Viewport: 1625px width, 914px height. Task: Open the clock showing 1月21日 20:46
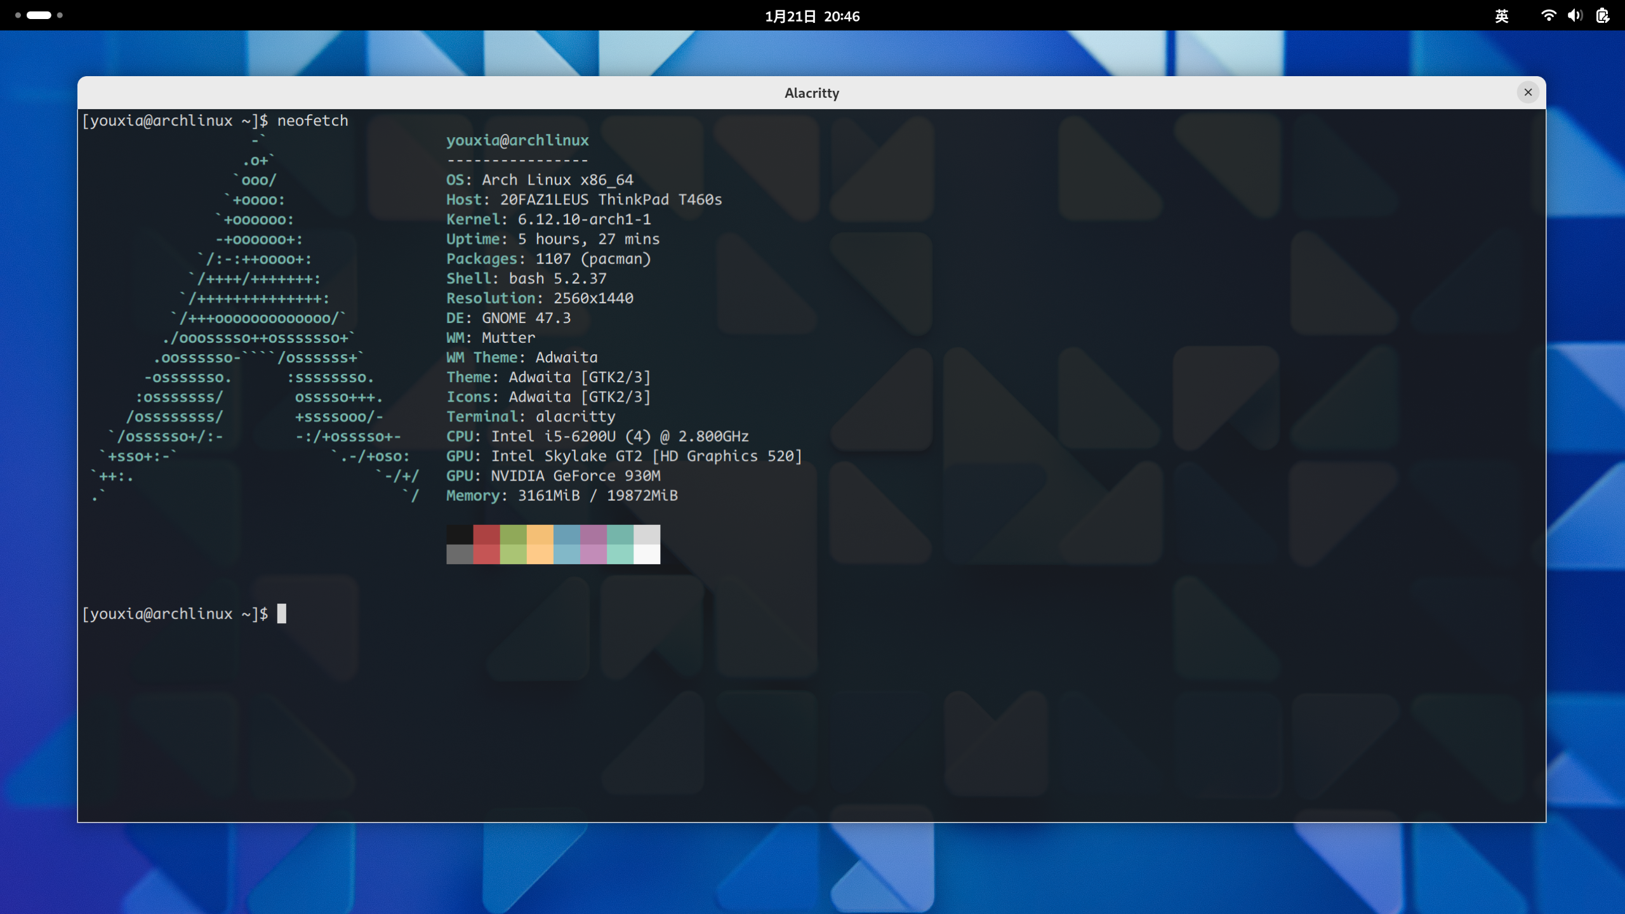(812, 17)
